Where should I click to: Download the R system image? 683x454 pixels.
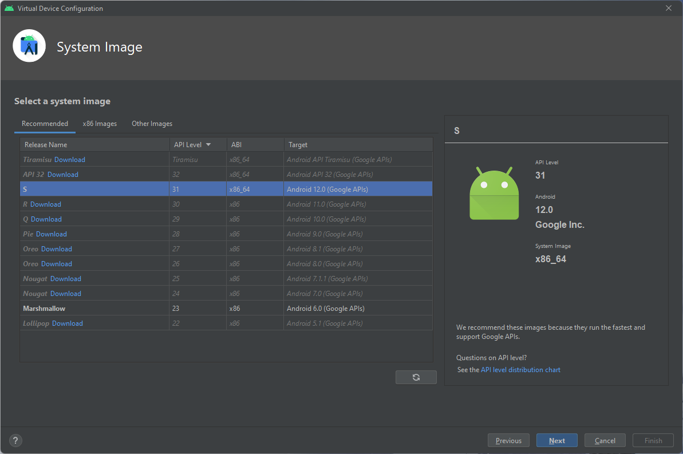[x=46, y=204]
